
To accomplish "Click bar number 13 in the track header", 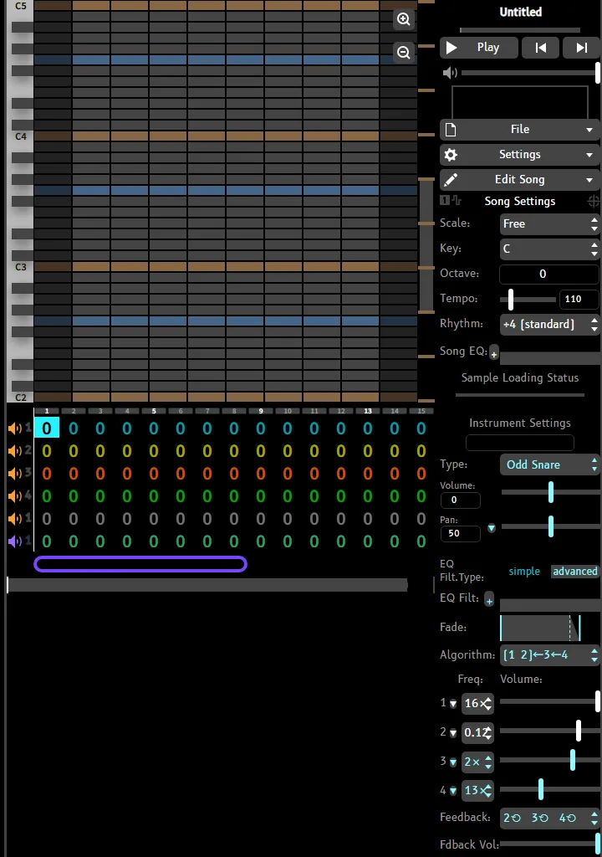I will (x=368, y=411).
